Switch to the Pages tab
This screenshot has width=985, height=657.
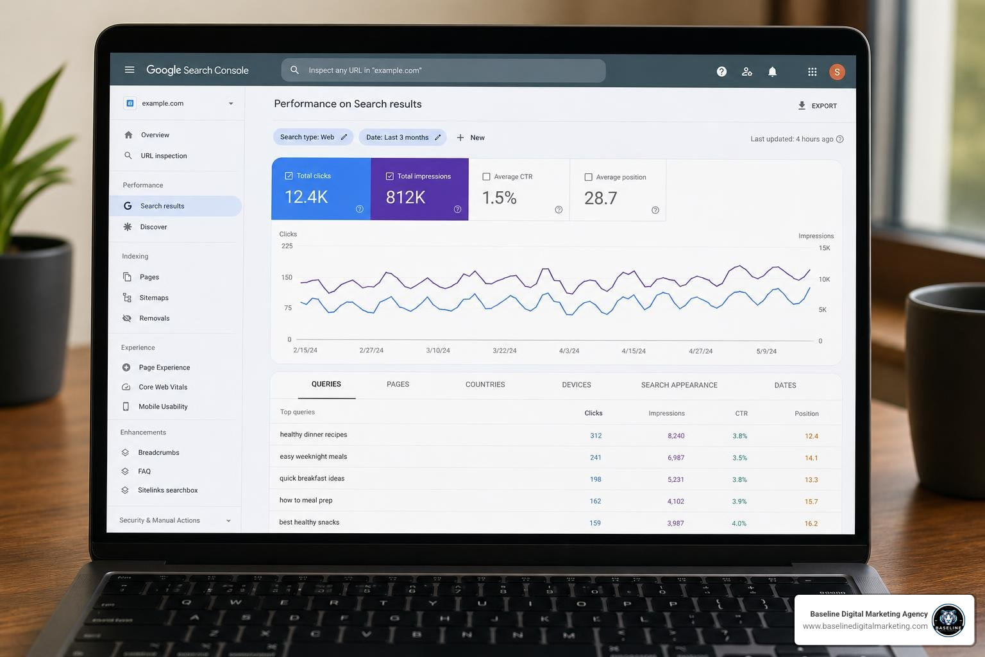(x=398, y=384)
